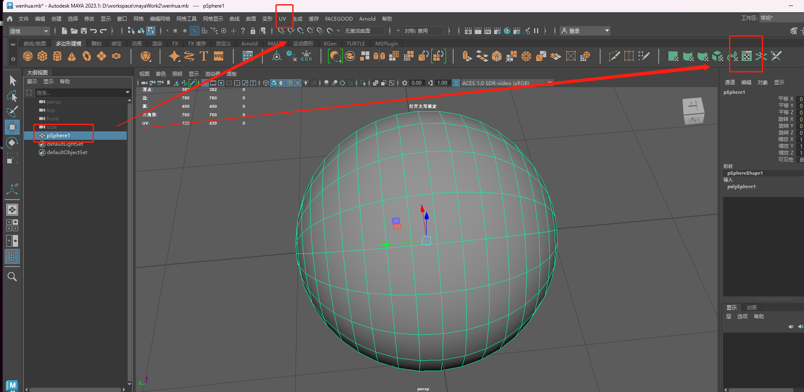Click the Home icon in menu bar
Viewport: 804px width, 392px height.
tap(10, 19)
